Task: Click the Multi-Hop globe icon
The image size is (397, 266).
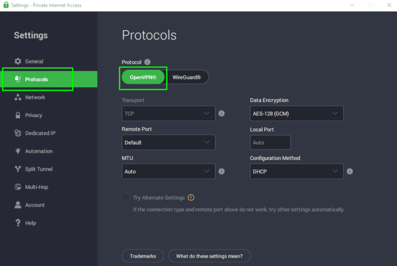Action: [18, 187]
